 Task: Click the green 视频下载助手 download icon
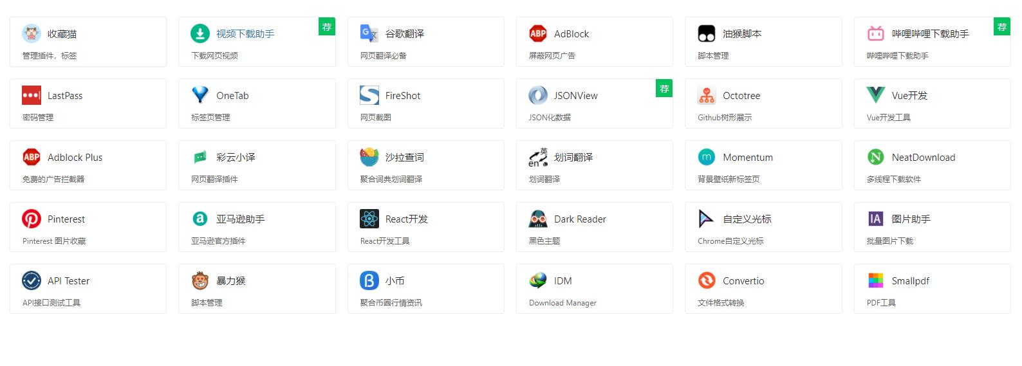coord(200,33)
